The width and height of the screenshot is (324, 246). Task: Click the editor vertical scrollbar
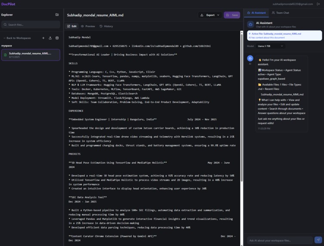(241, 107)
